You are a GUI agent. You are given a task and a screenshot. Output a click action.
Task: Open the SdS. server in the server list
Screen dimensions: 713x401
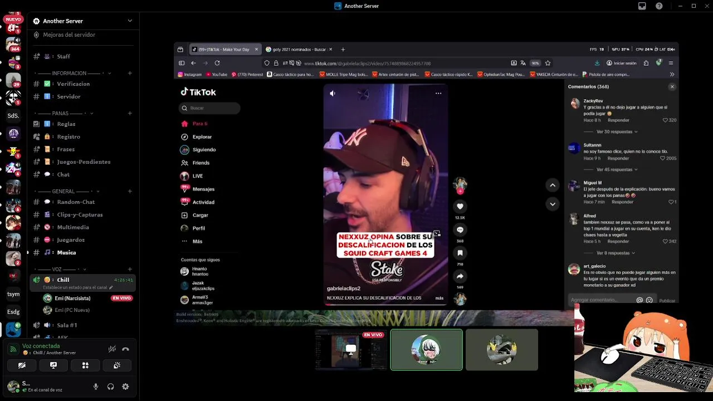pos(13,116)
